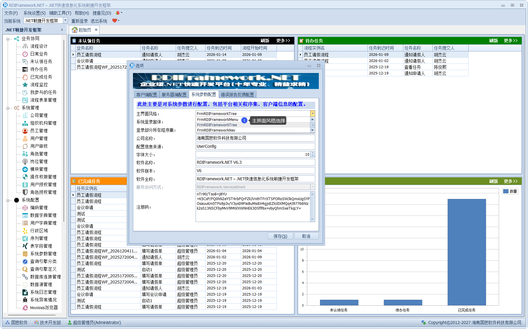The width and height of the screenshot is (528, 329).
Task: Click the 取消 button in dialog
Action: 306,236
